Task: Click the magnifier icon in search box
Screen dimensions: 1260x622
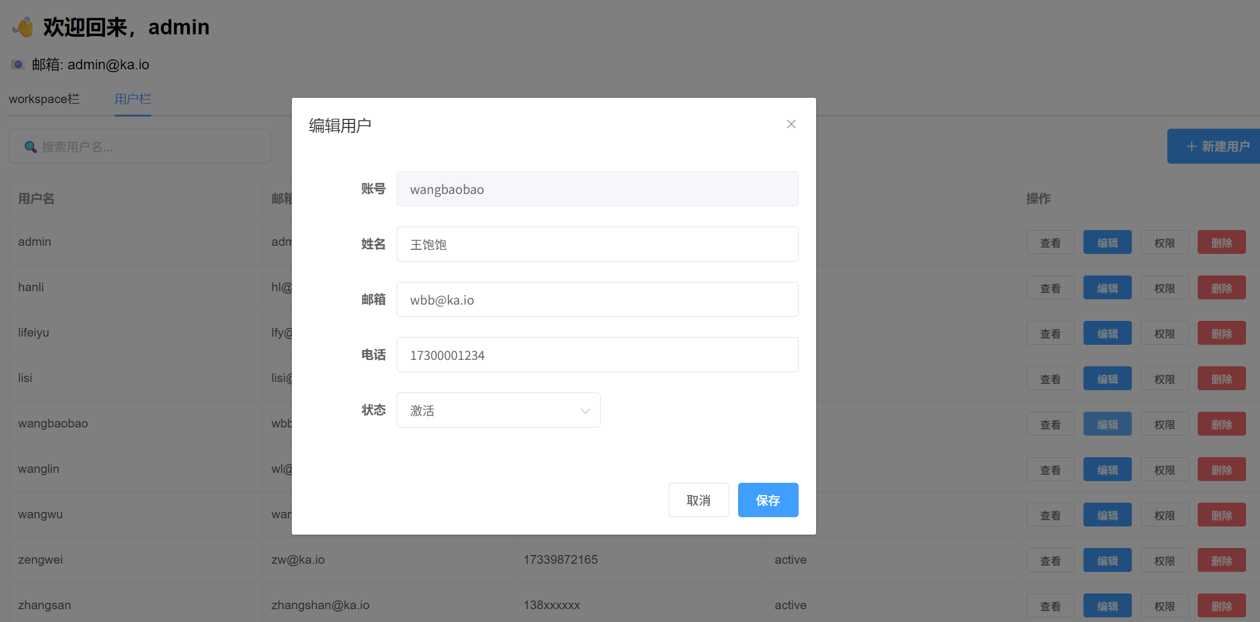Action: pos(30,147)
